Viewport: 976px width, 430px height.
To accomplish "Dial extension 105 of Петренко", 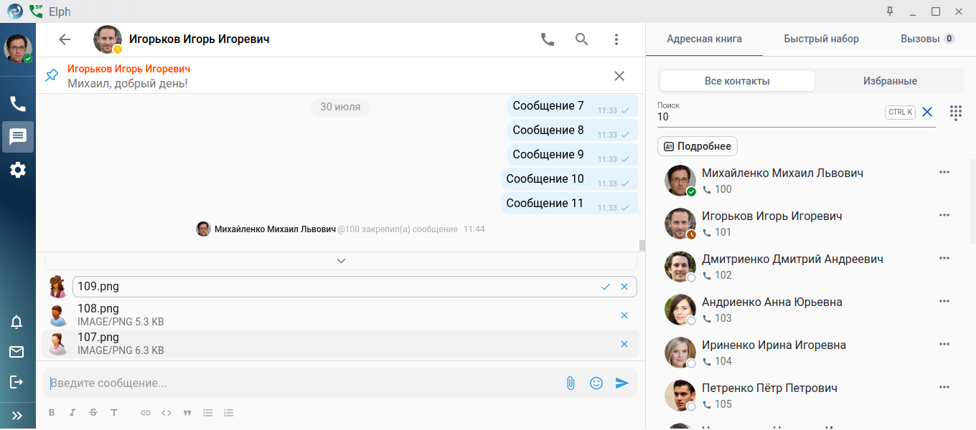I will click(717, 404).
